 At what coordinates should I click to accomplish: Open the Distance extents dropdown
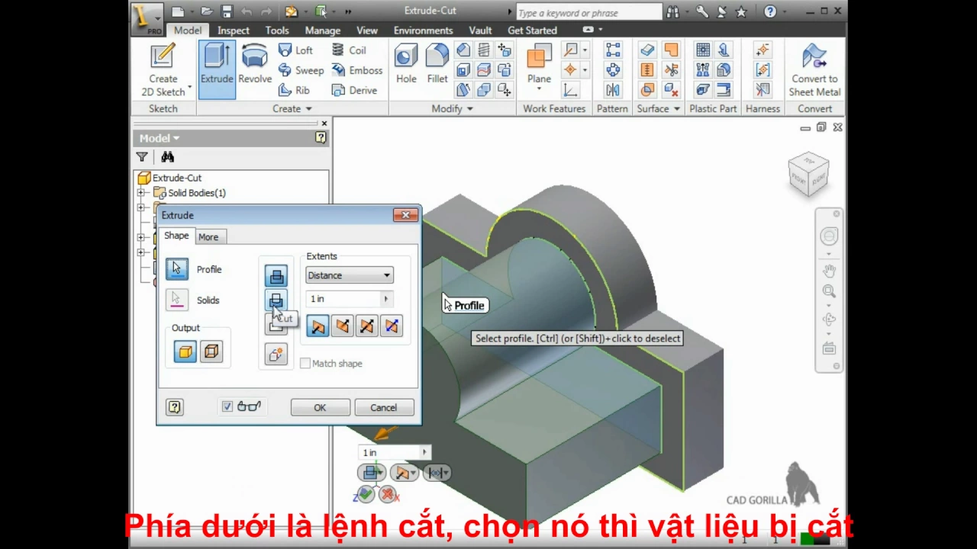[x=350, y=275]
